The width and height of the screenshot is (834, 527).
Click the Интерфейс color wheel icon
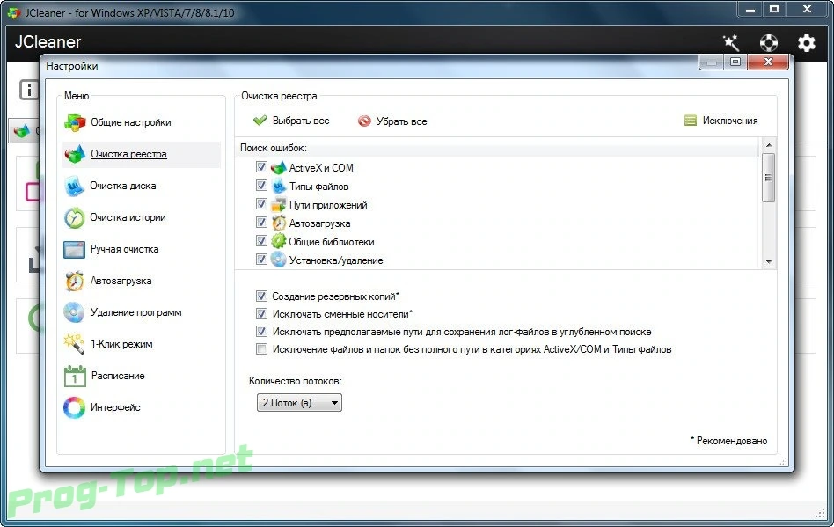[74, 407]
